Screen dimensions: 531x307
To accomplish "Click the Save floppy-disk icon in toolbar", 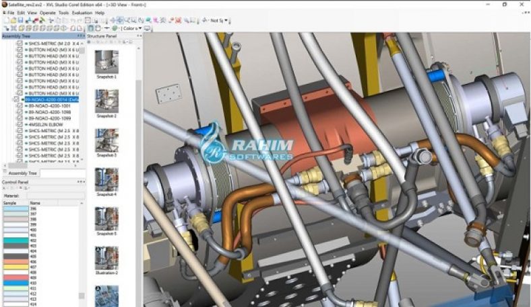I will coord(20,21).
